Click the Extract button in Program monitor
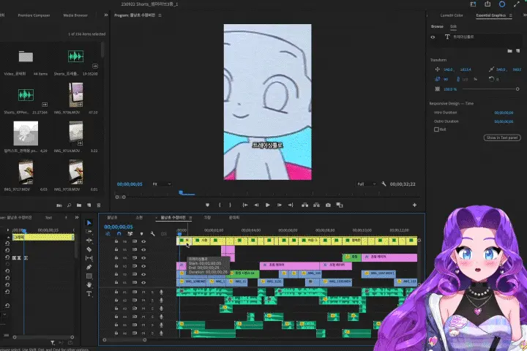The image size is (527, 351). 316,205
